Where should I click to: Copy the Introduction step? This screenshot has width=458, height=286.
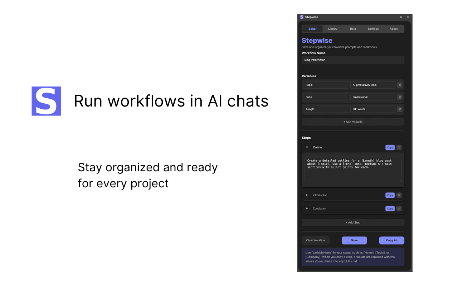point(390,195)
